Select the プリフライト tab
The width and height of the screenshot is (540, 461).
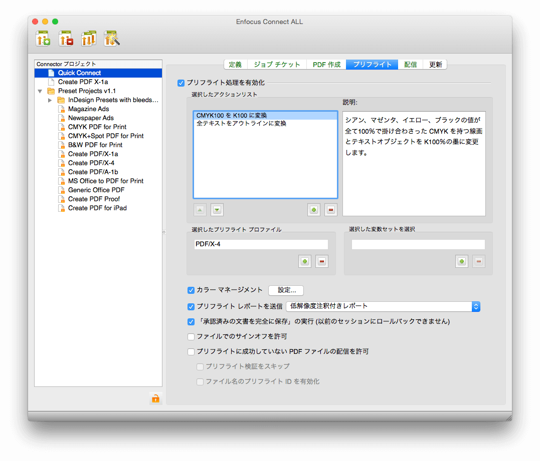tap(372, 65)
